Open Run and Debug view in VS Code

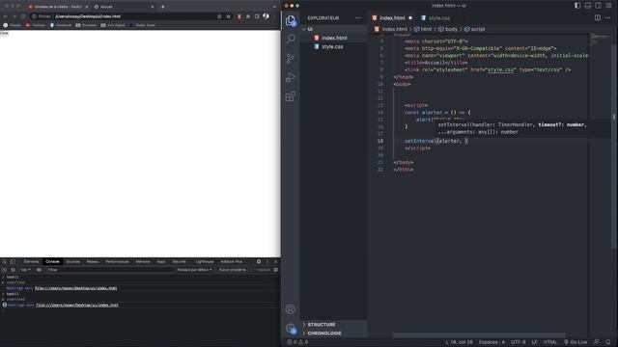pos(291,77)
